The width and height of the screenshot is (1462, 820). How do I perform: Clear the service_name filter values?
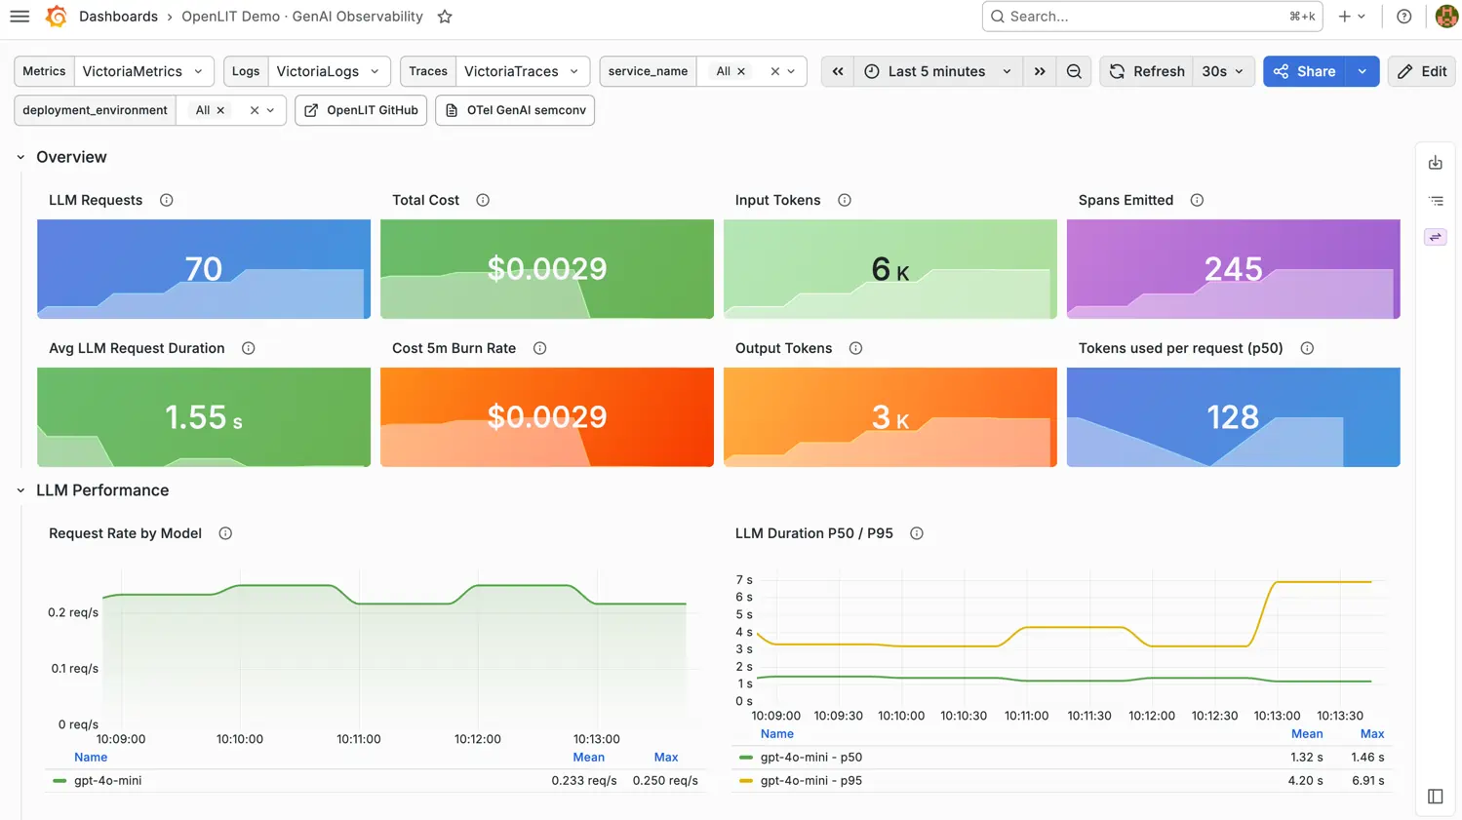pos(774,71)
